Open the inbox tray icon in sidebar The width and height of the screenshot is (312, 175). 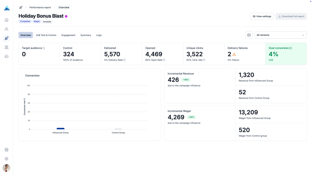click(x=6, y=57)
